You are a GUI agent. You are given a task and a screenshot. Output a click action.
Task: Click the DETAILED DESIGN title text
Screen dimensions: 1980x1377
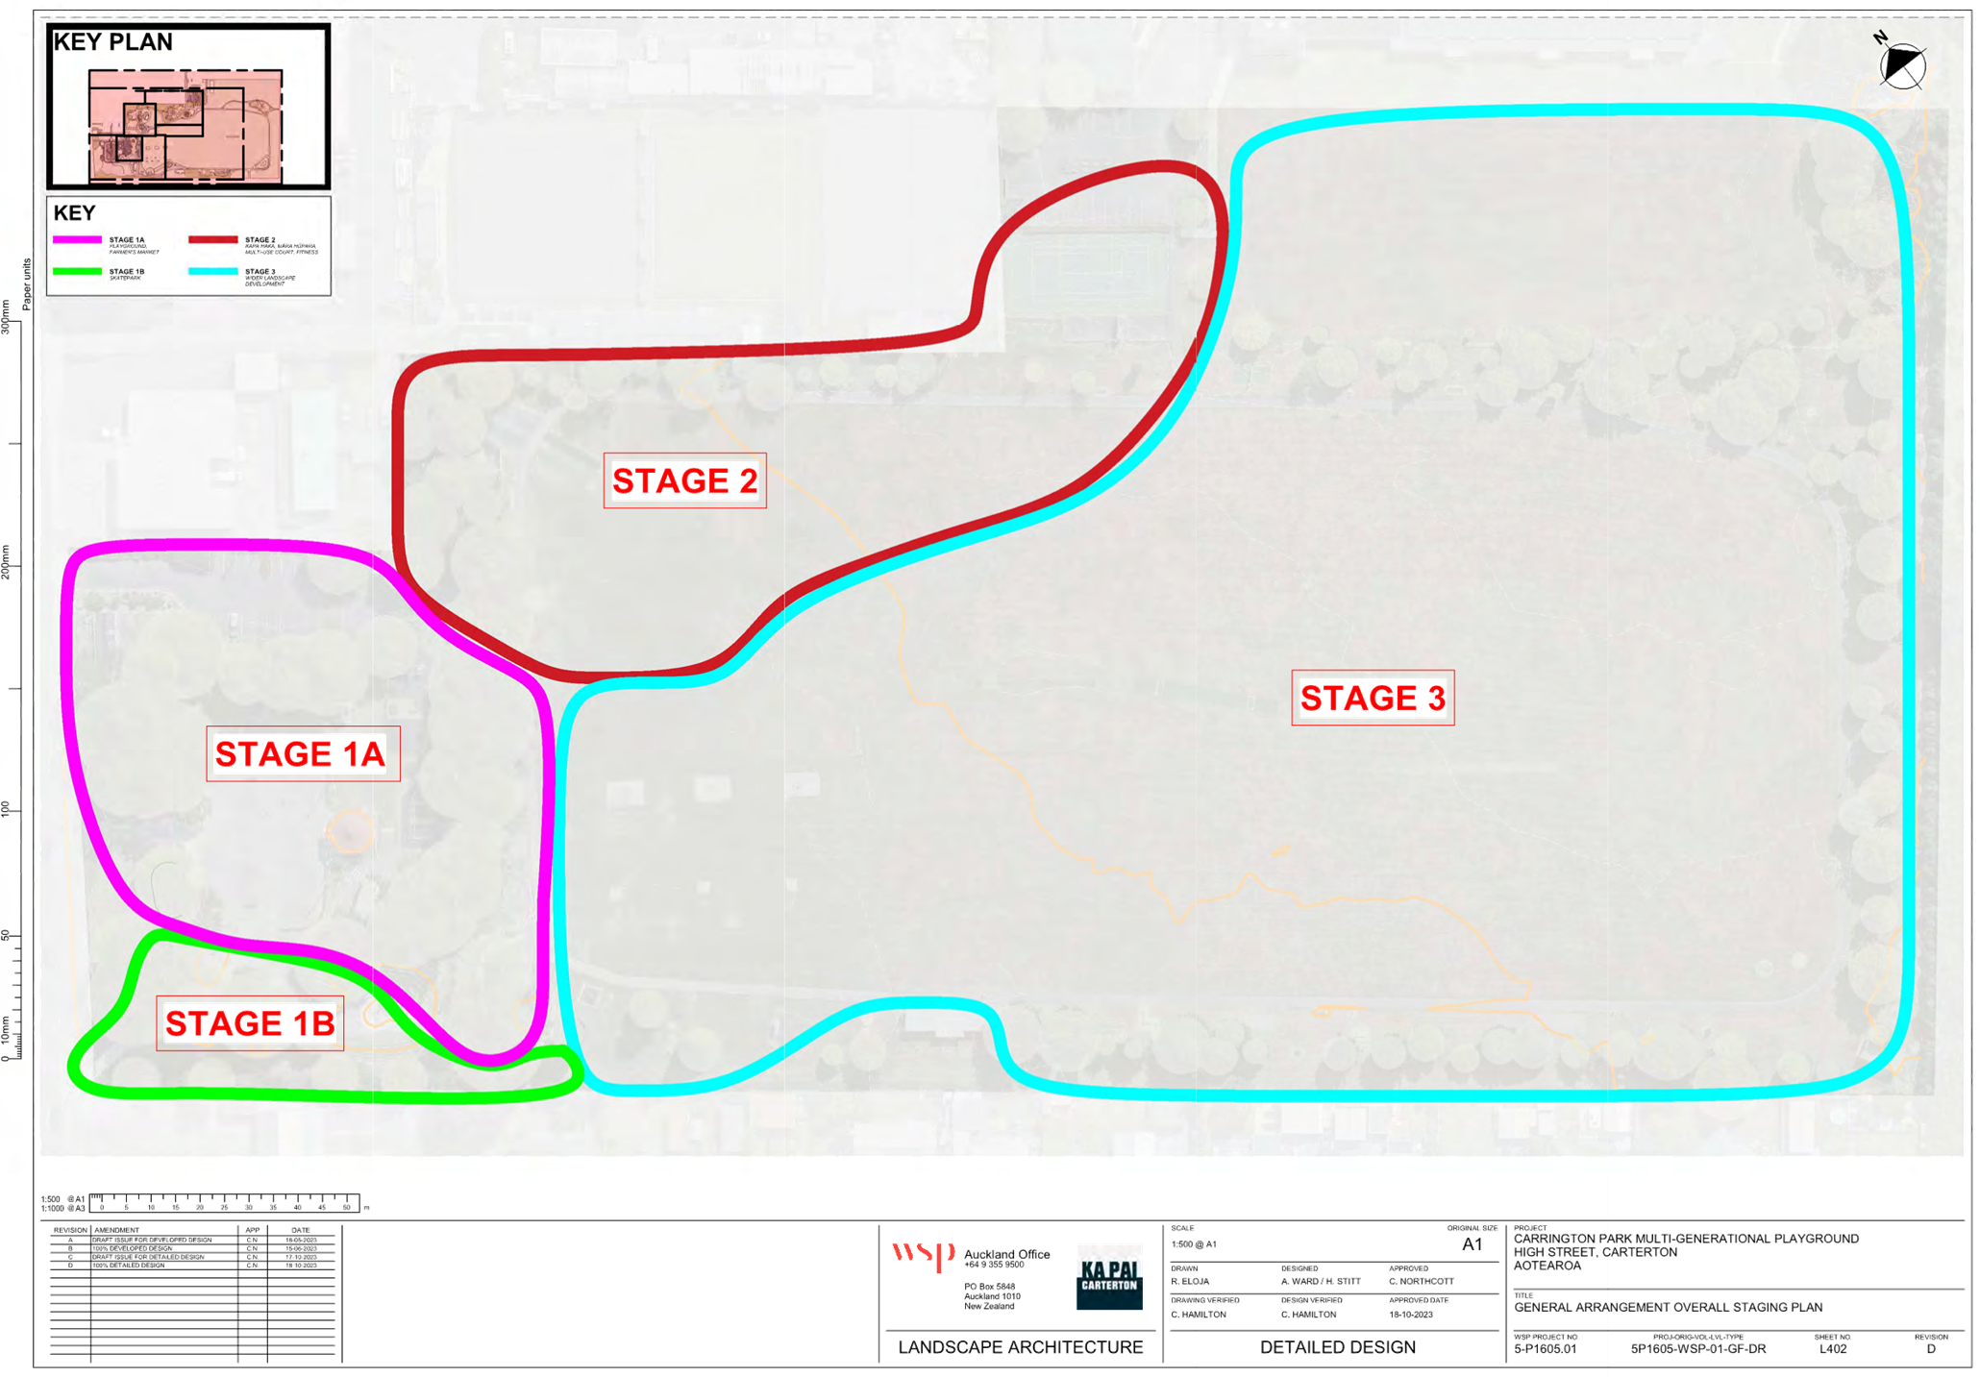1338,1347
